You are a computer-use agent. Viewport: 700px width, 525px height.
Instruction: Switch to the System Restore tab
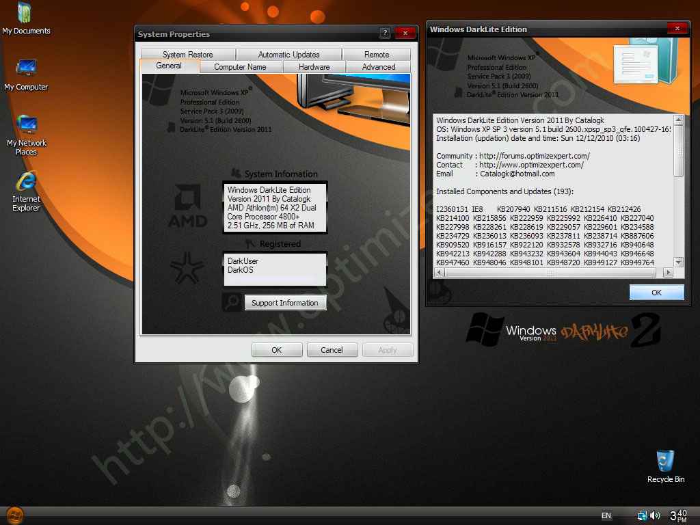[x=187, y=55]
